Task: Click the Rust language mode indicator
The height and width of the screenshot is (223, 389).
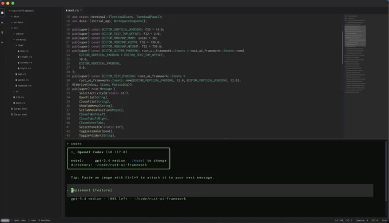Action: click(384, 220)
